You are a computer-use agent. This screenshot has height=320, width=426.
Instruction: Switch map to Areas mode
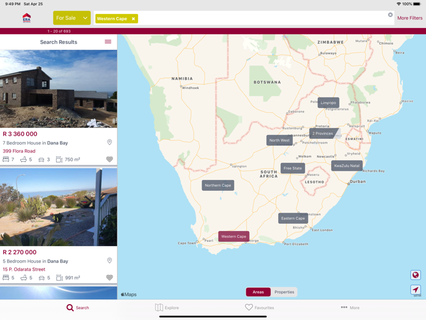(x=258, y=292)
